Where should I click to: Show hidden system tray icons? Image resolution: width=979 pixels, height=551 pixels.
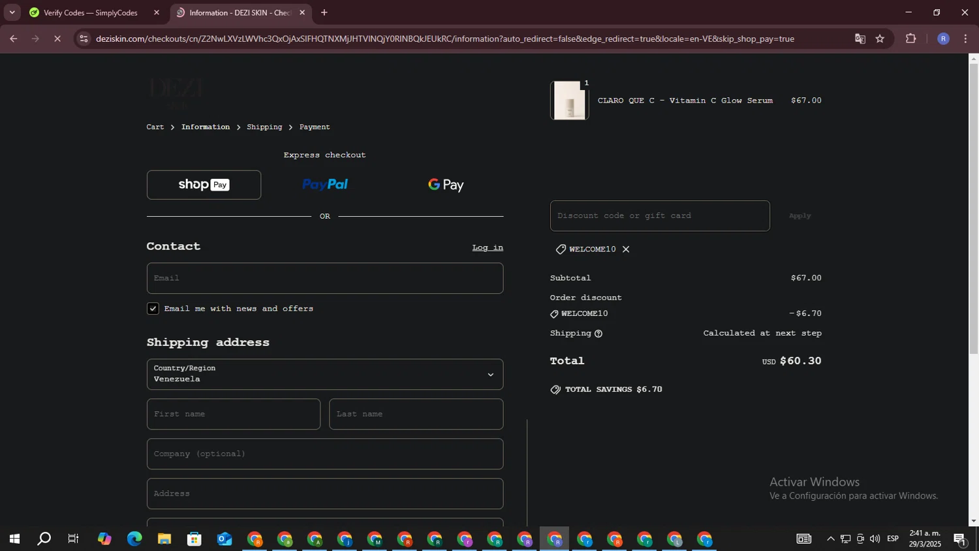pos(830,539)
